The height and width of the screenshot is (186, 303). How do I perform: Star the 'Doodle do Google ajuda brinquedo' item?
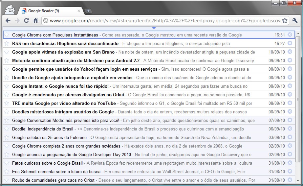point(7,78)
